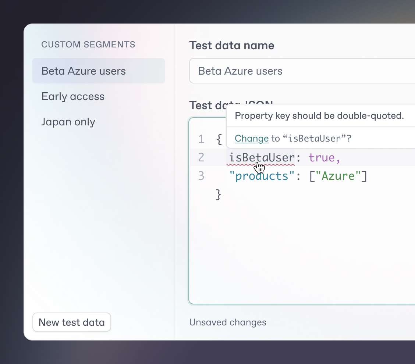Image resolution: width=415 pixels, height=364 pixels.
Task: Click the "products" key on line 3
Action: coord(262,176)
